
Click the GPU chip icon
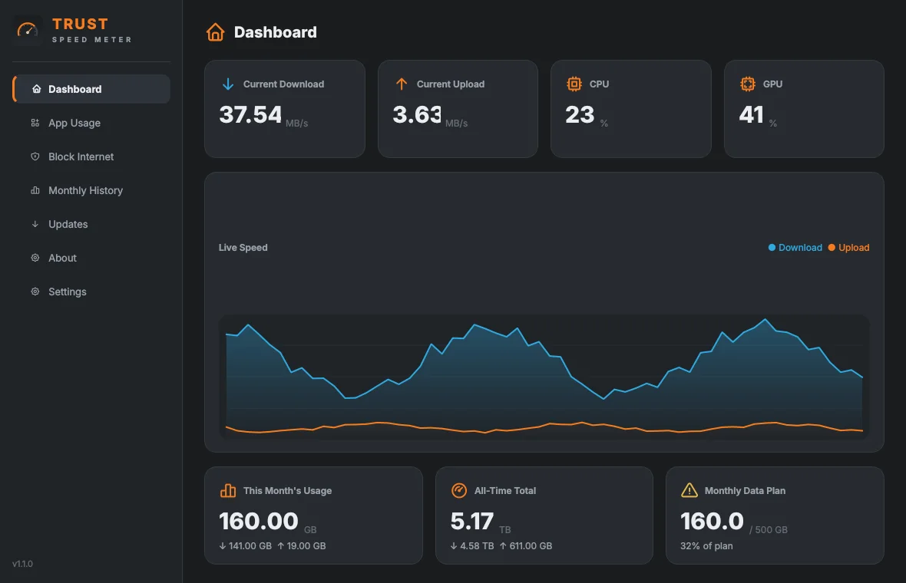pyautogui.click(x=748, y=84)
